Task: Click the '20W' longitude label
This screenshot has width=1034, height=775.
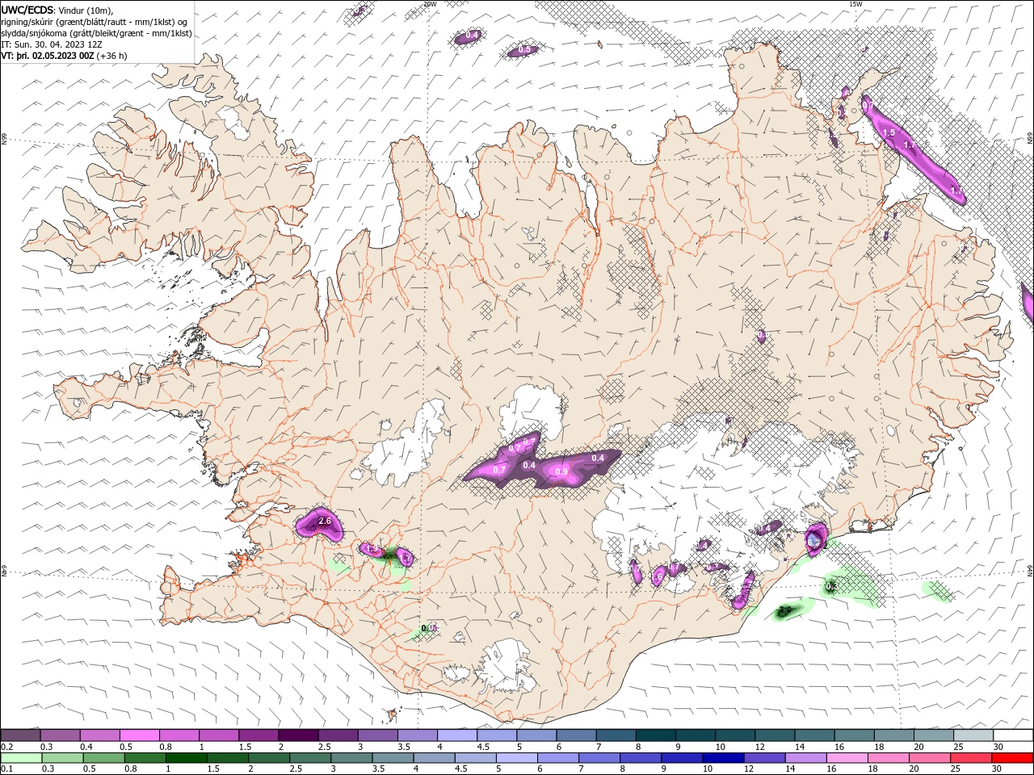Action: tap(430, 4)
